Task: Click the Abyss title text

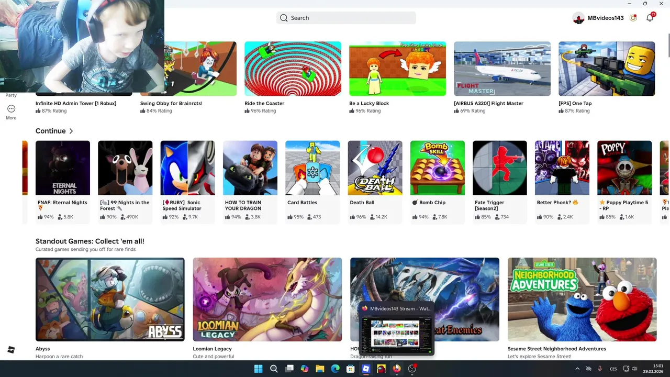Action: click(x=43, y=349)
